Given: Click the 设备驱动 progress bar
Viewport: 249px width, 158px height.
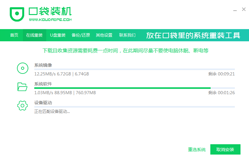Looking at the screenshot, I should 134,107.
